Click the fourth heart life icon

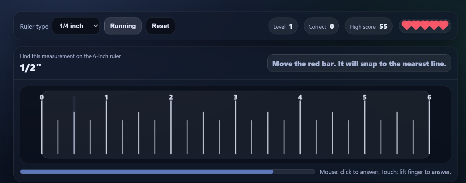click(x=434, y=26)
